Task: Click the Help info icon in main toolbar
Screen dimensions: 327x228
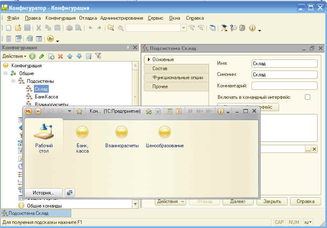Action: (252, 28)
